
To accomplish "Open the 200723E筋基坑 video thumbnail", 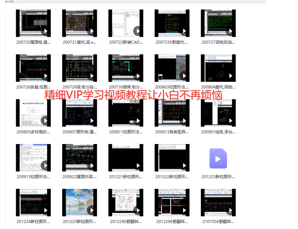I will tap(172, 23).
